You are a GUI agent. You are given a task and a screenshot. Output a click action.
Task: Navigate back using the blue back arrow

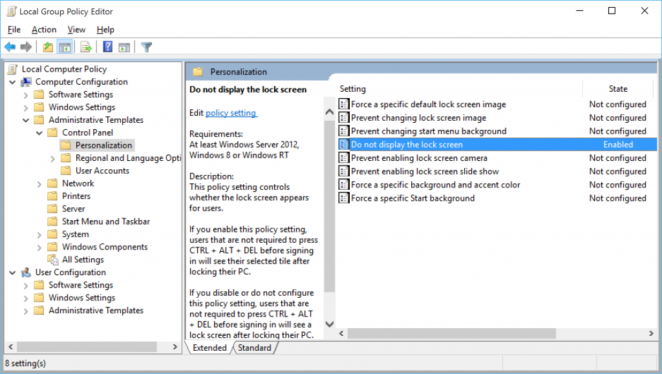coord(9,46)
